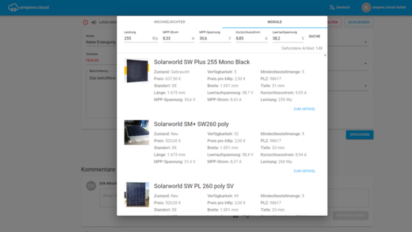The image size is (412, 232).
Task: Click Solarworld SW PL 260 poly SV title
Action: click(x=194, y=186)
